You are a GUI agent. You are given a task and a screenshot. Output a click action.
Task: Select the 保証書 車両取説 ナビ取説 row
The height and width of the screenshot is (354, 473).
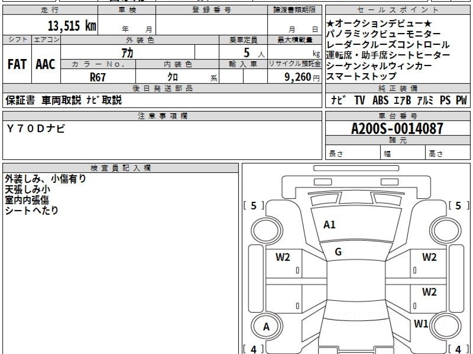tap(64, 100)
